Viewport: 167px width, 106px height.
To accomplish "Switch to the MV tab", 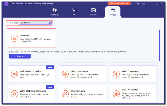I will pyautogui.click(x=74, y=12).
